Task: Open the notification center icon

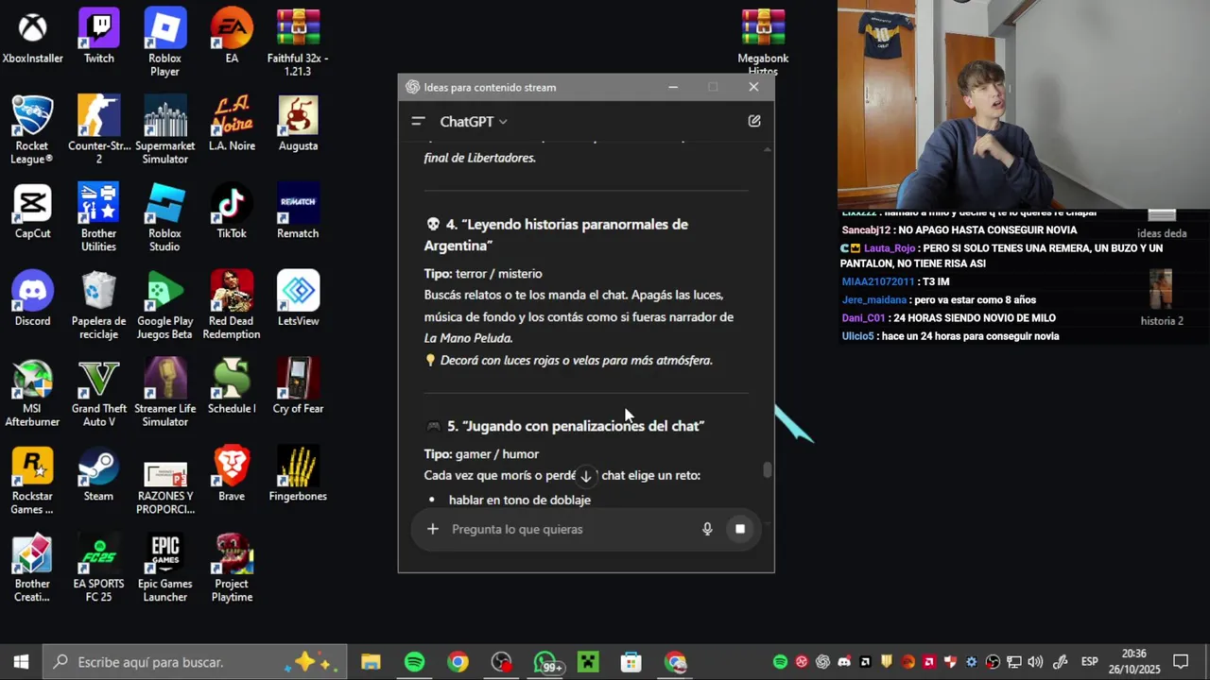Action: point(1181,662)
